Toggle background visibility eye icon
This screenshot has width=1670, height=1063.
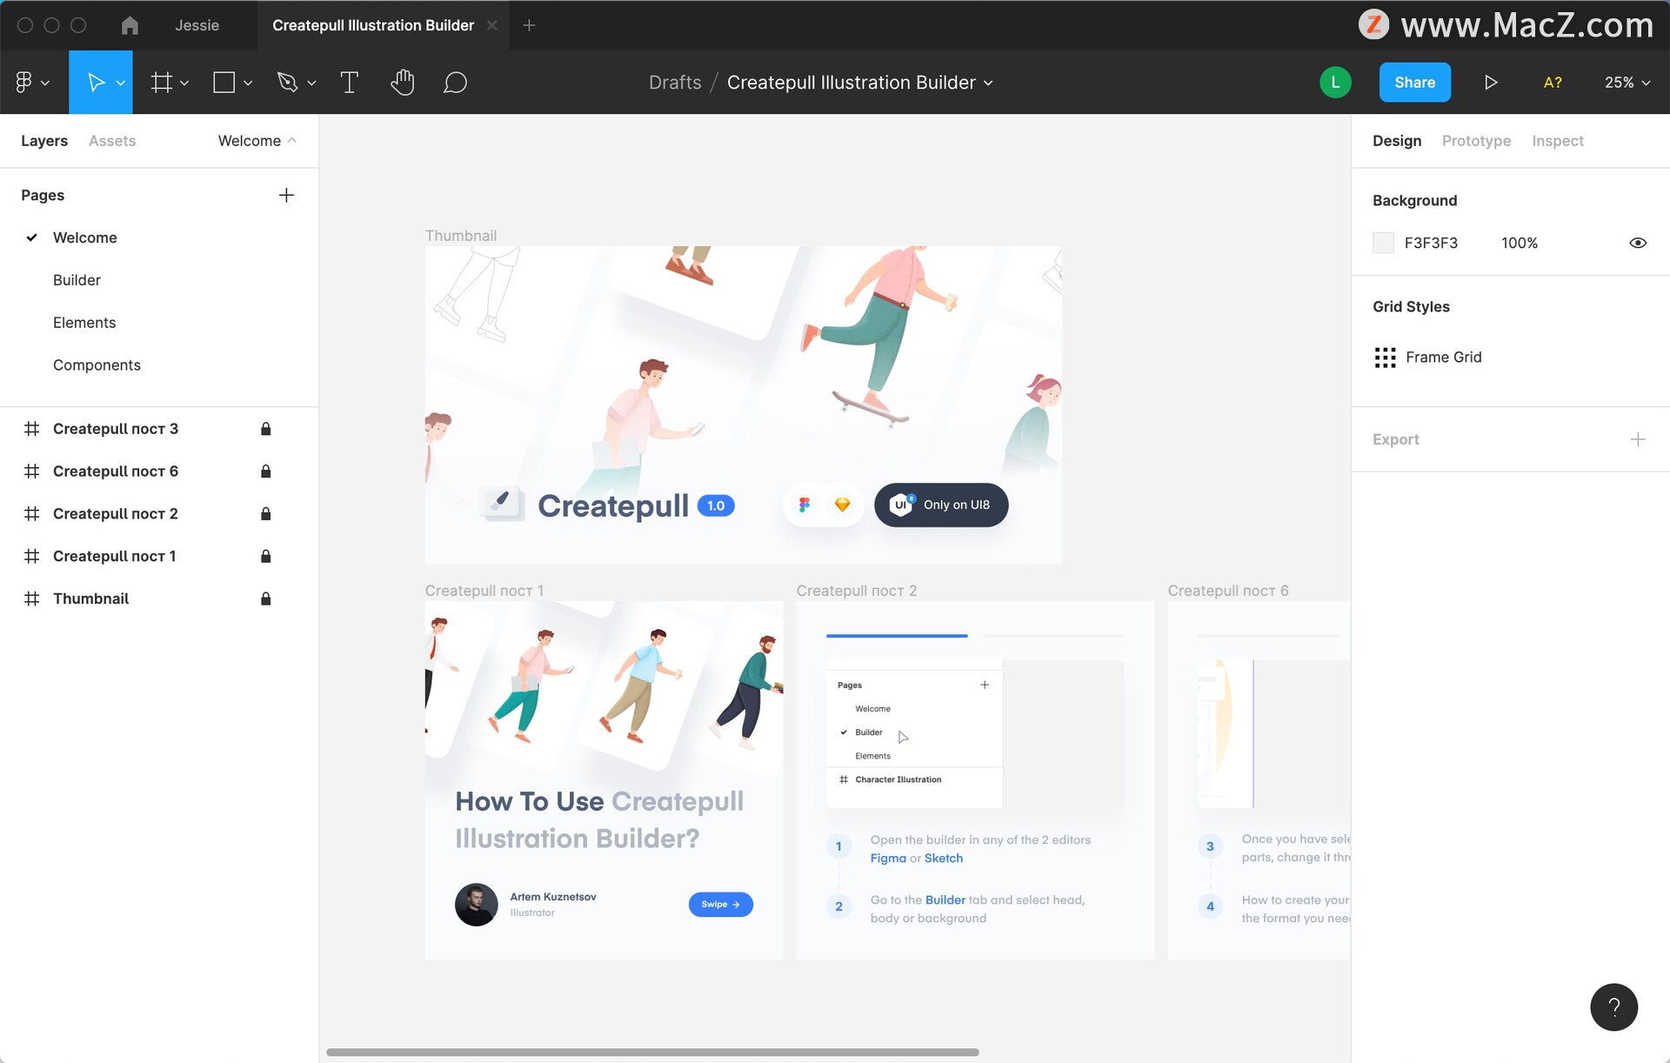1638,244
